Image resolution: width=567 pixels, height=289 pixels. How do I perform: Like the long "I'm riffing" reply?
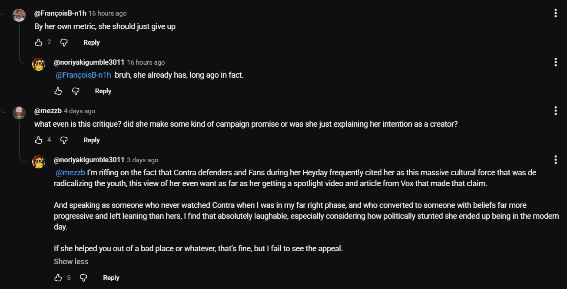coord(58,278)
